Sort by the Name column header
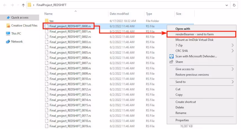 [x=48, y=14]
